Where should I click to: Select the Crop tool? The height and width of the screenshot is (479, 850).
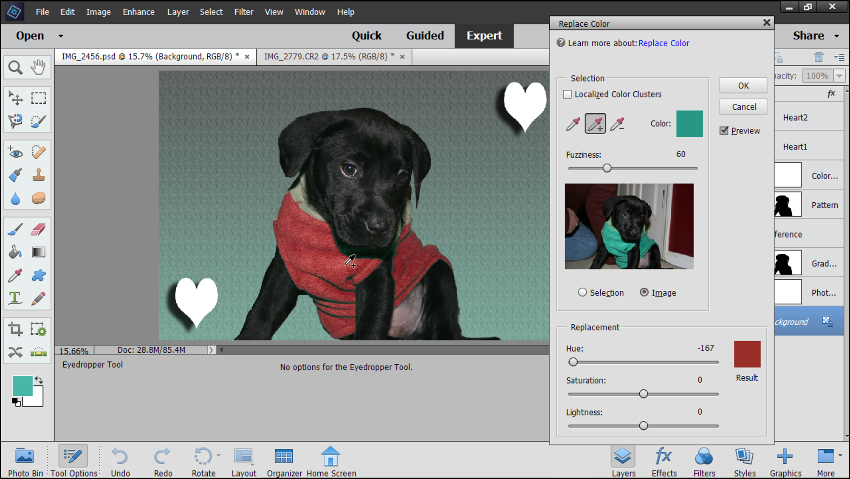coord(15,329)
